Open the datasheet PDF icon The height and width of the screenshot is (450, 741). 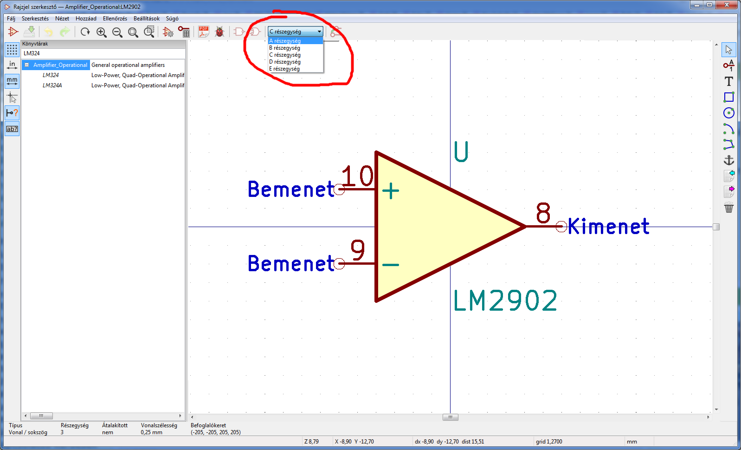[204, 32]
